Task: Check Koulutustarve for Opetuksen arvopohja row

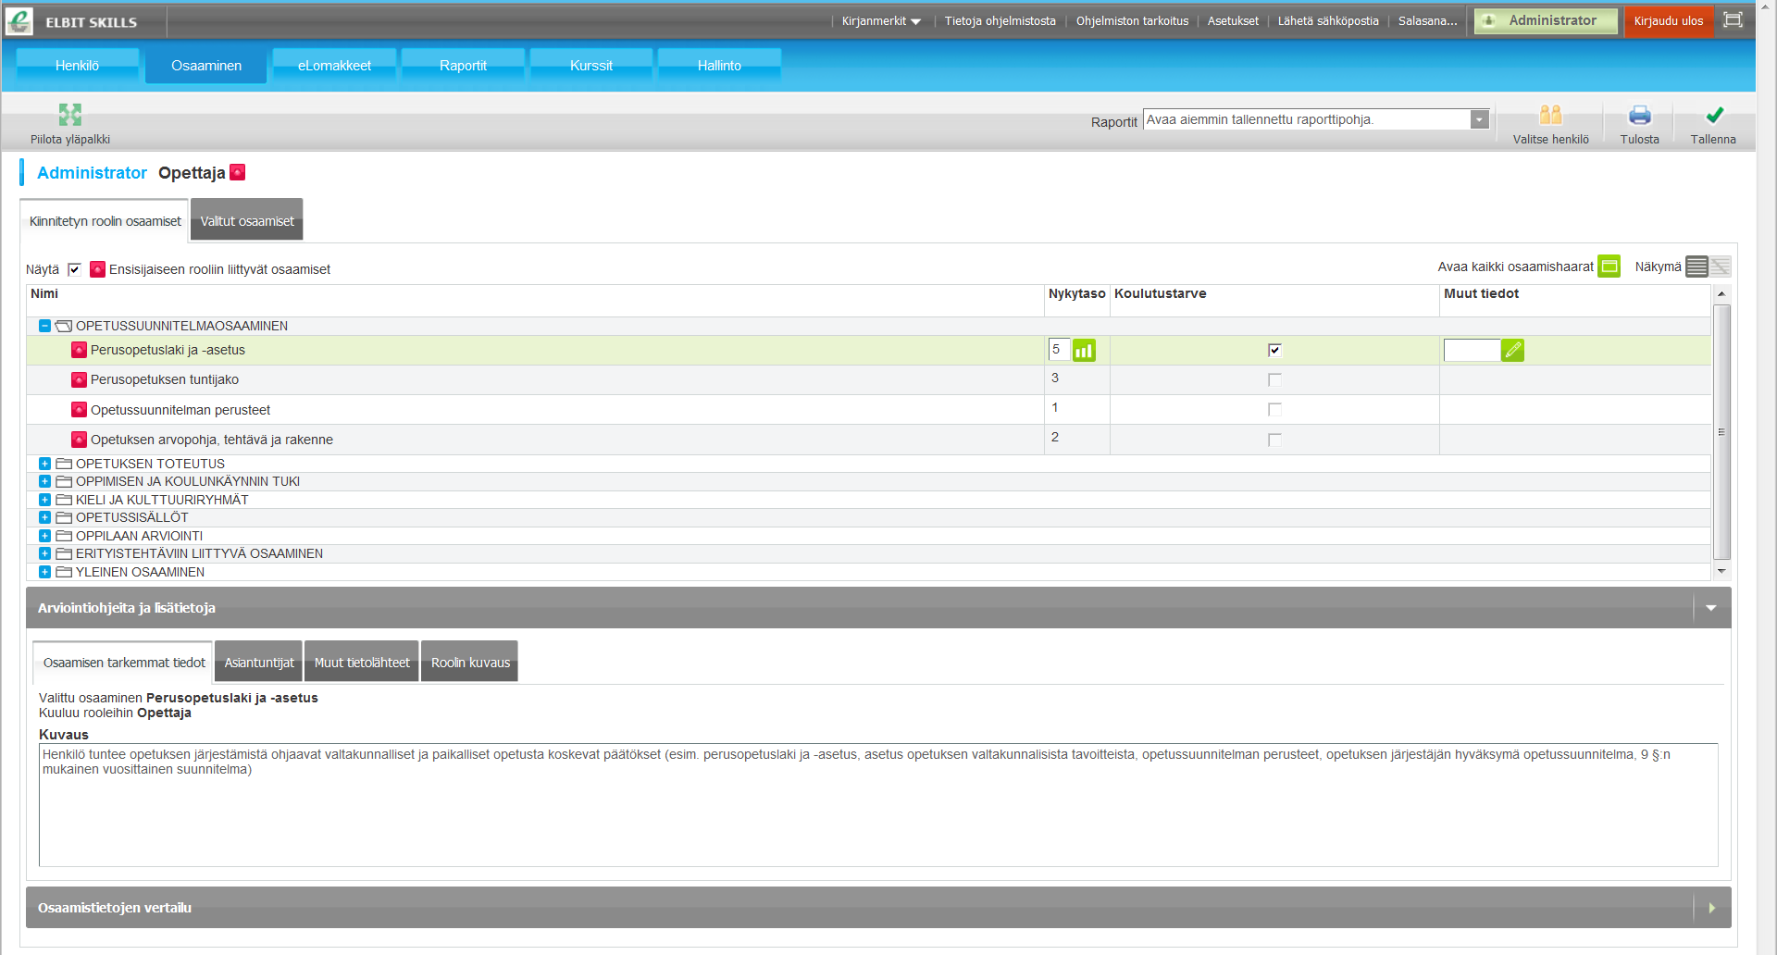Action: (x=1274, y=440)
